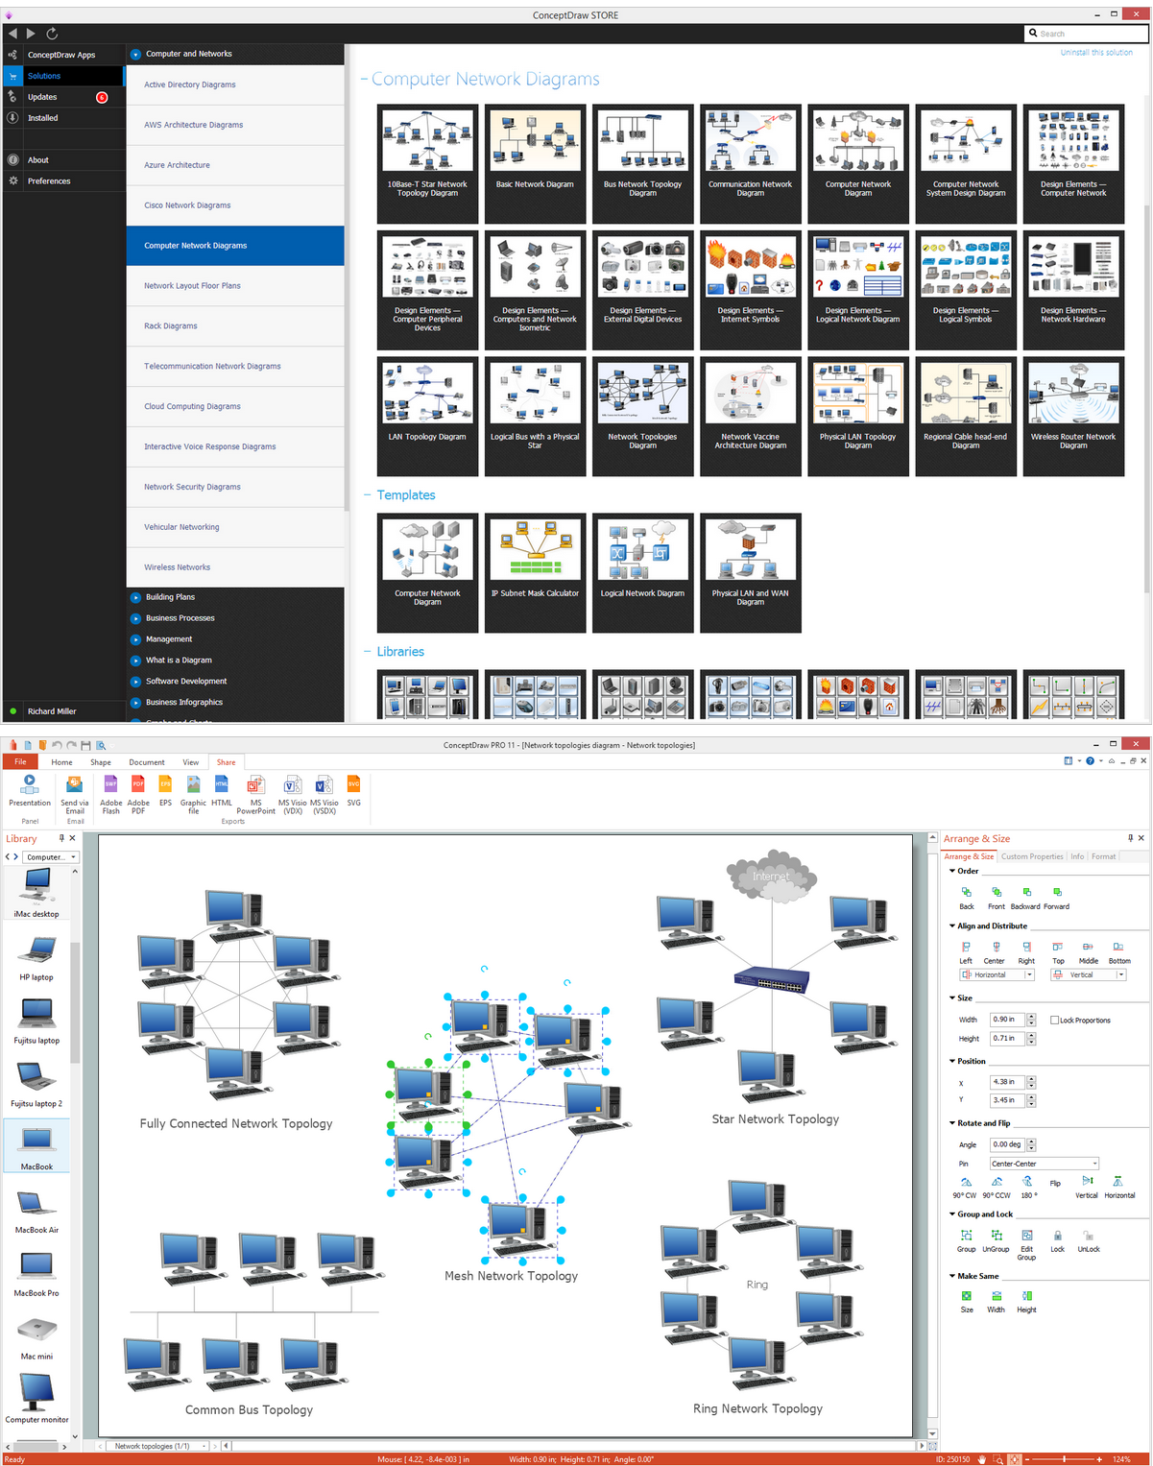
Task: Export diagram as Adobe Flash
Action: click(111, 794)
